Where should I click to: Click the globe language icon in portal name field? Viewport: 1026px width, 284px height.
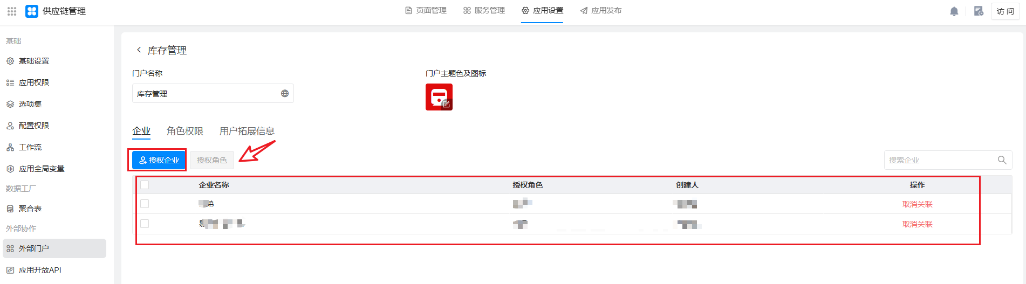point(285,94)
